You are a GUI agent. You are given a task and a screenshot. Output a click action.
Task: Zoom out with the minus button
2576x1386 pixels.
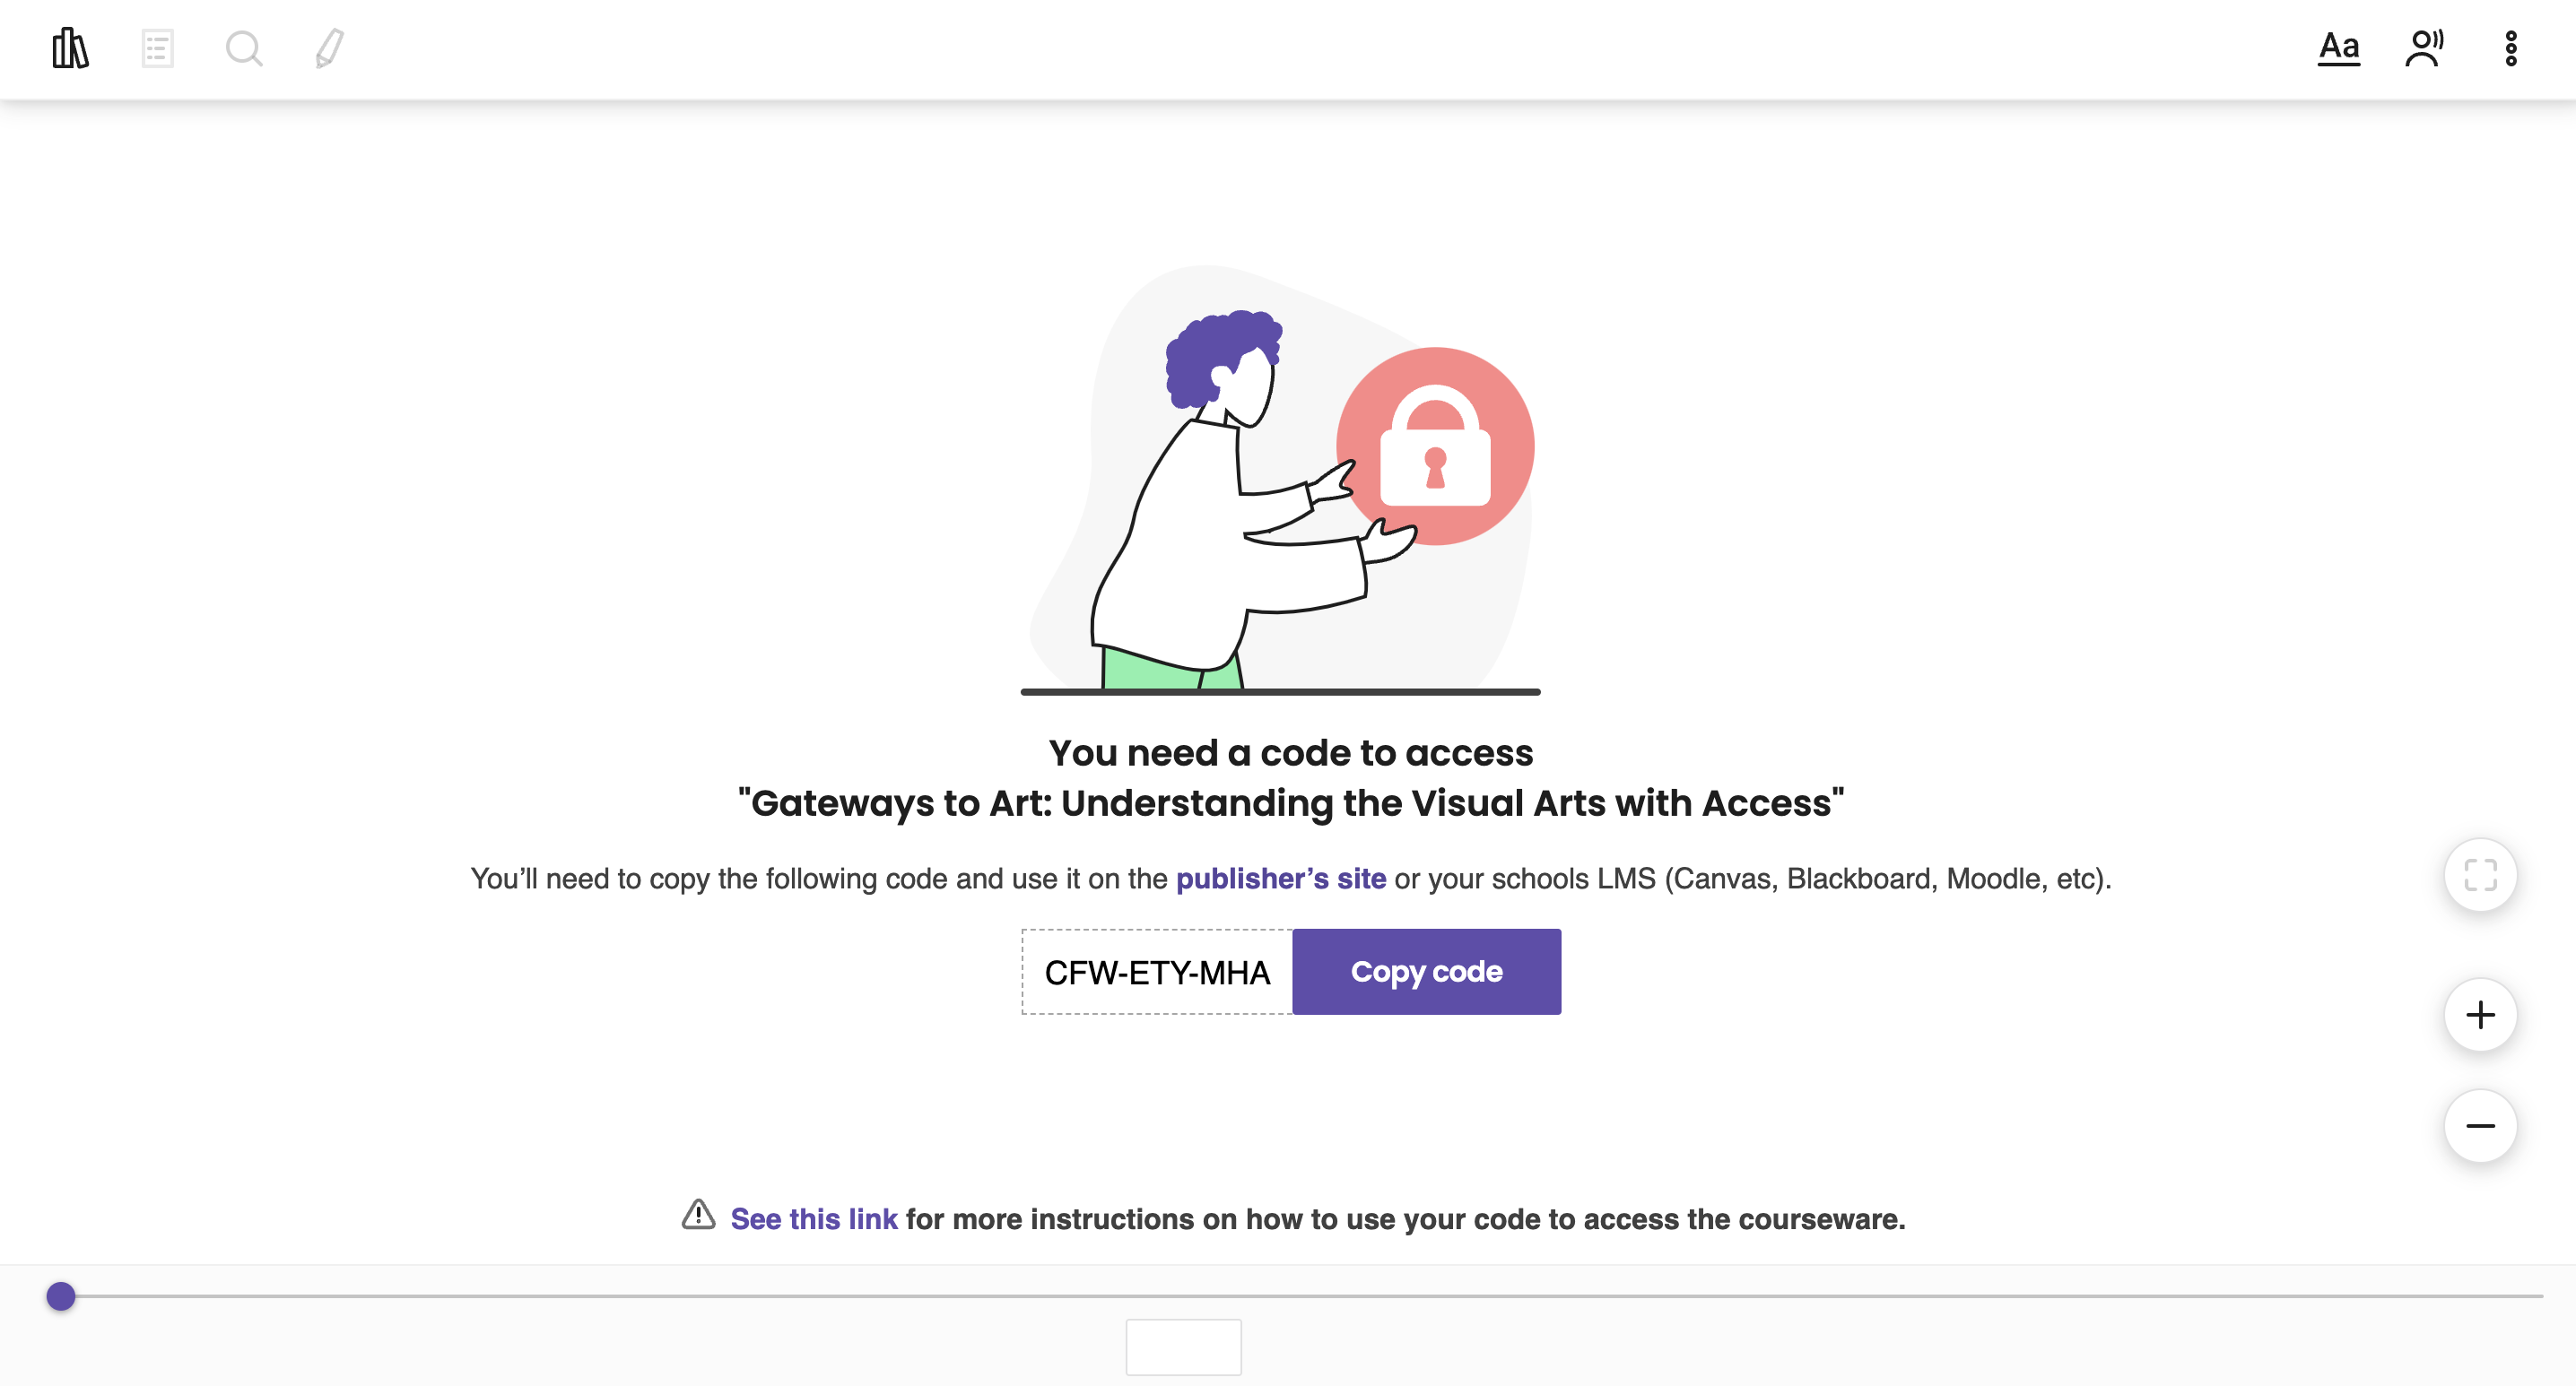pos(2480,1126)
